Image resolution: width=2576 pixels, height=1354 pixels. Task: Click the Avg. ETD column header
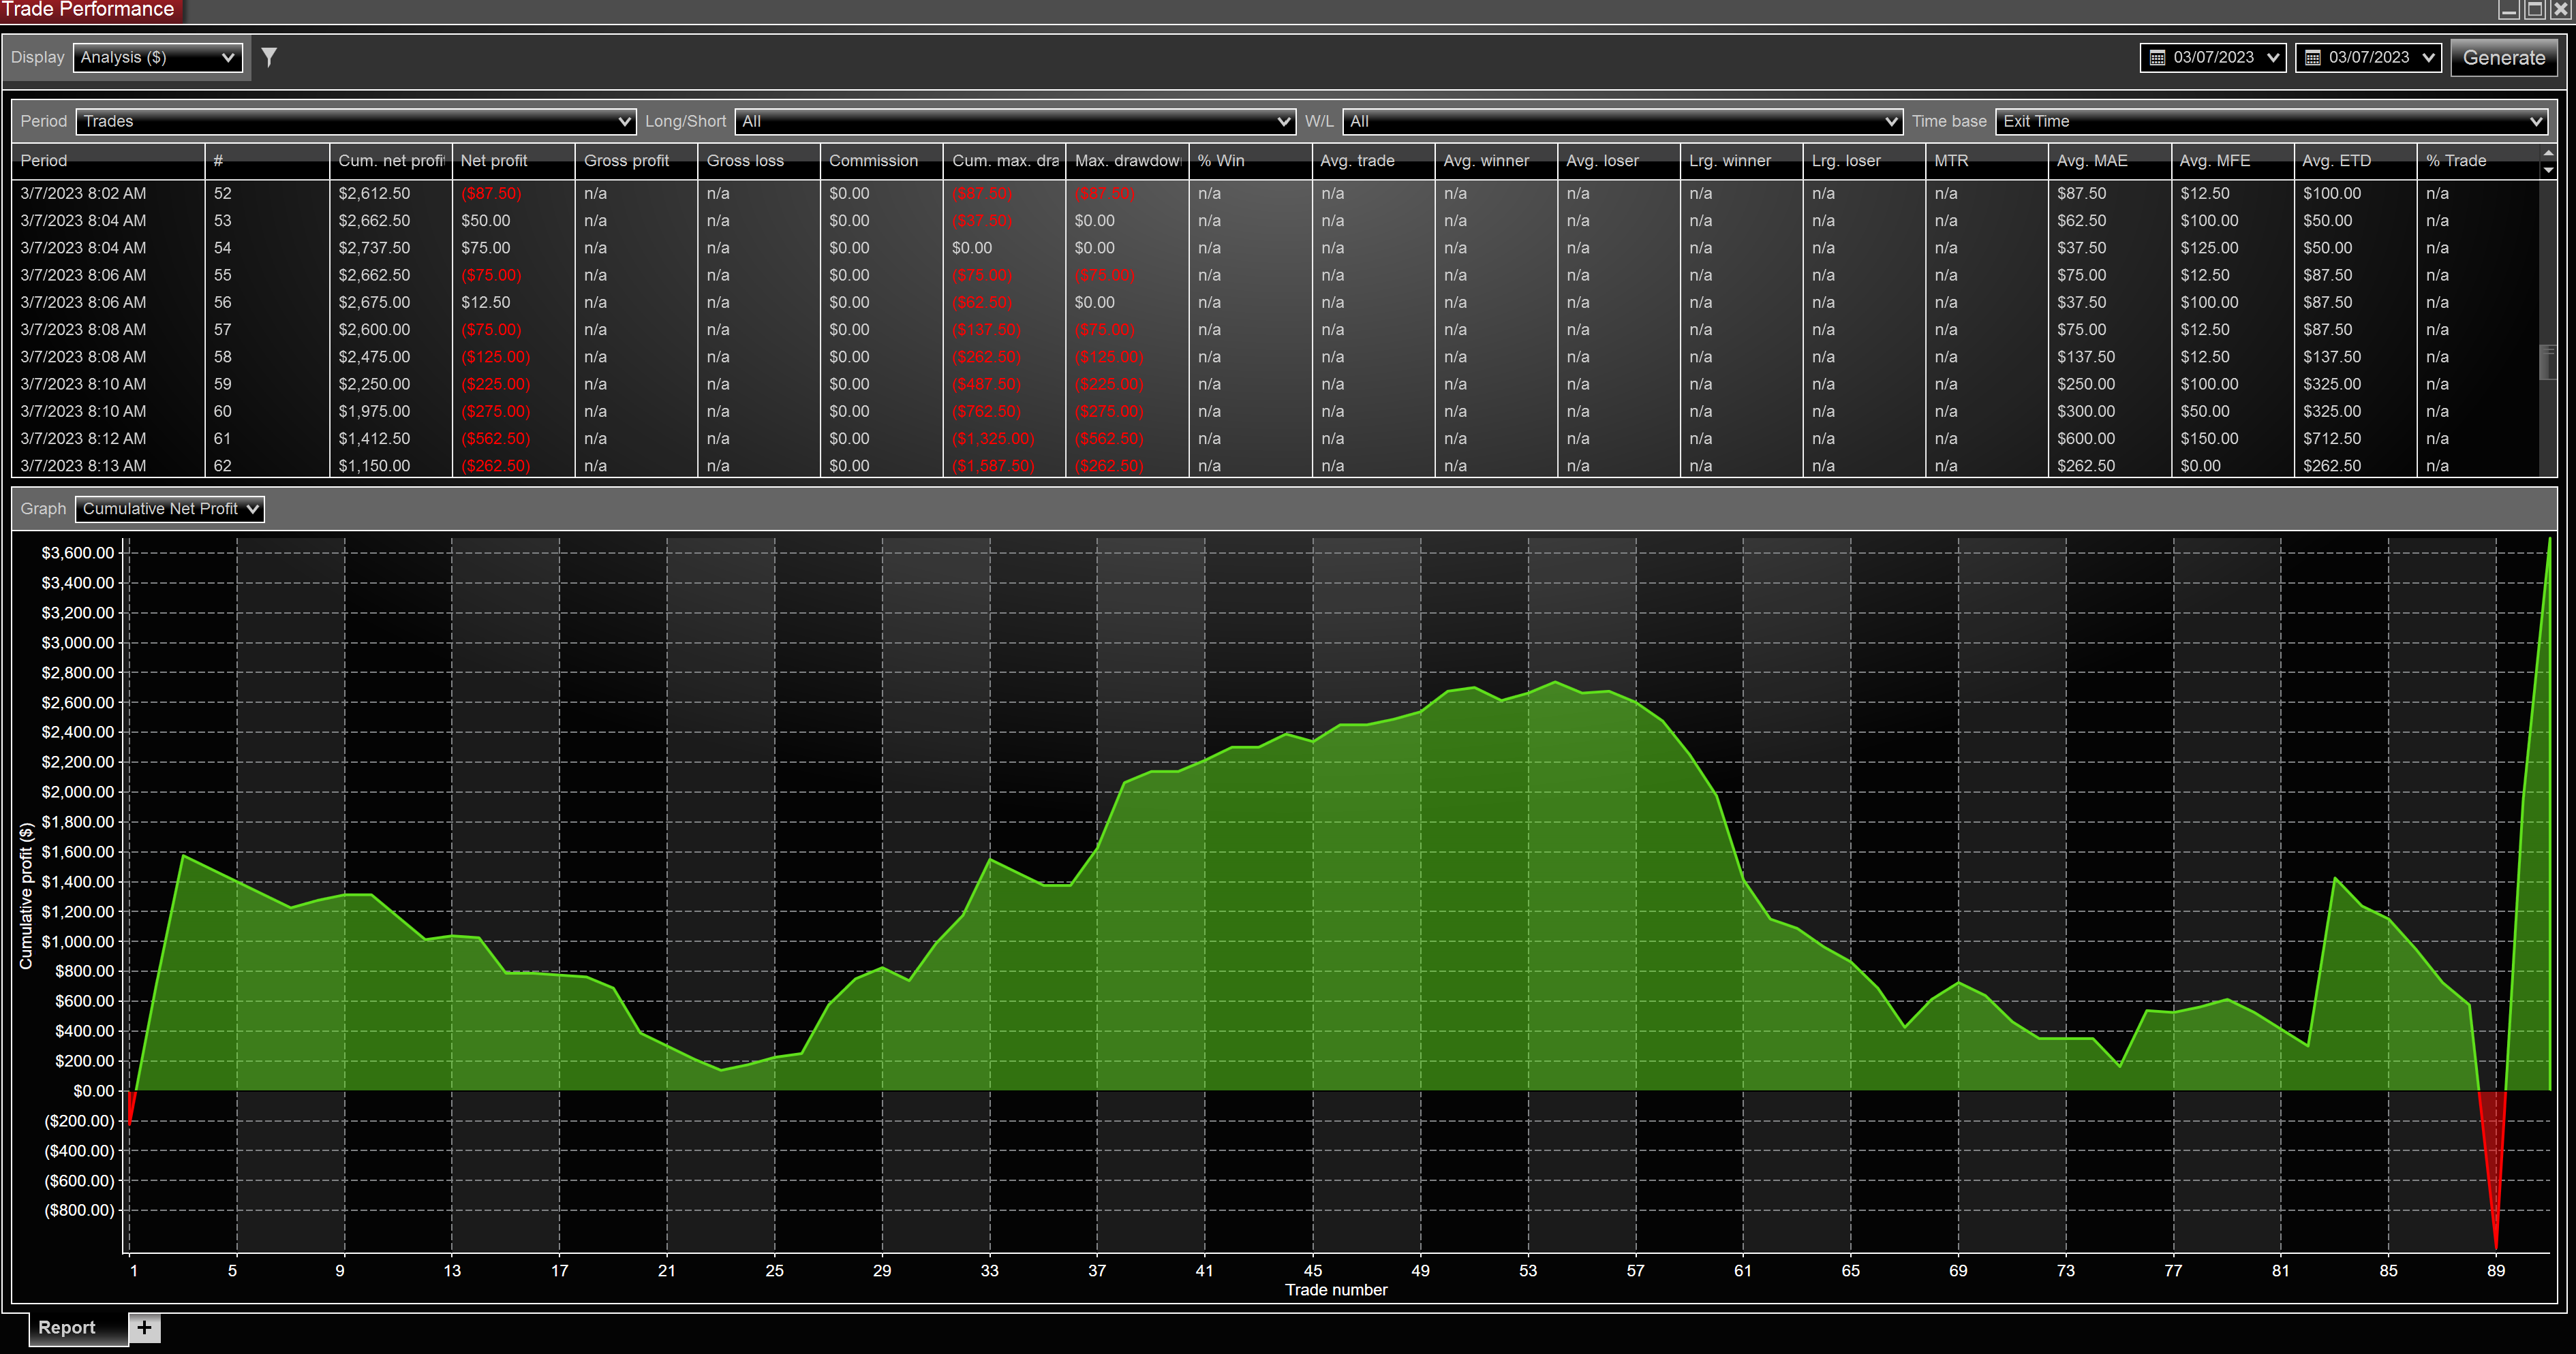(2355, 161)
